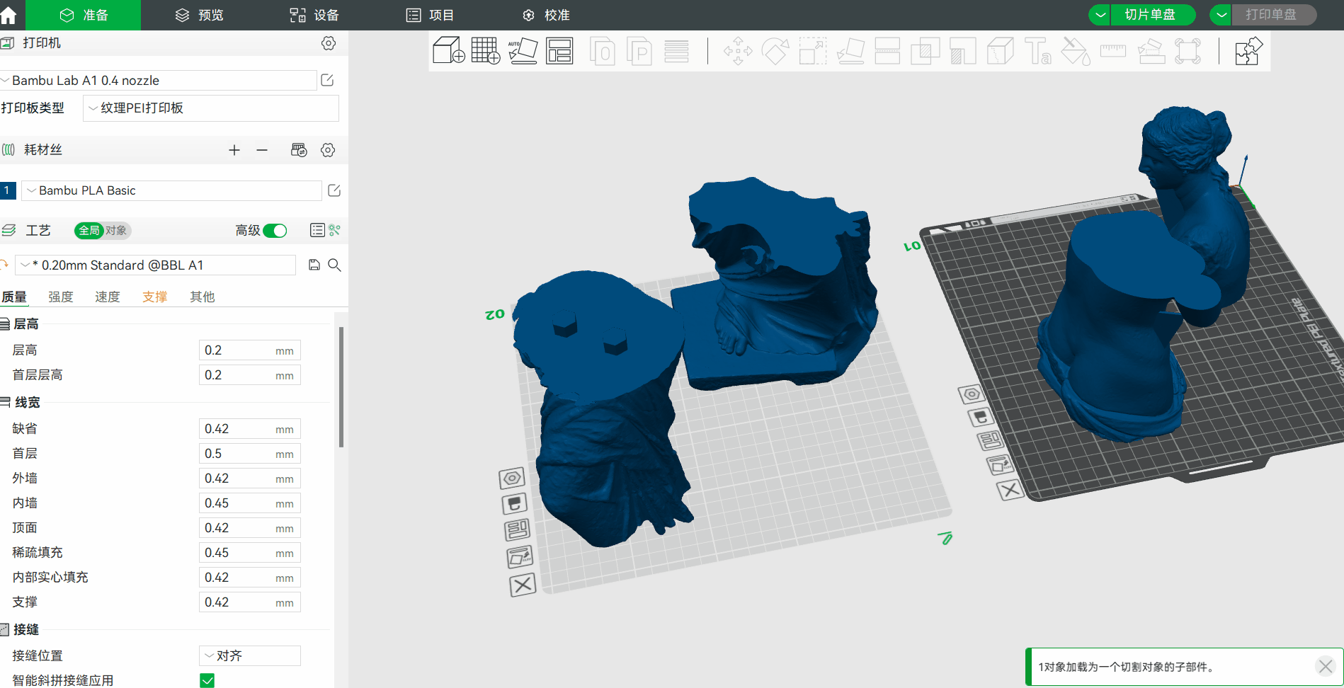This screenshot has width=1344, height=688.
Task: Expand the 打印单盘 arrow dropdown
Action: (x=1221, y=14)
